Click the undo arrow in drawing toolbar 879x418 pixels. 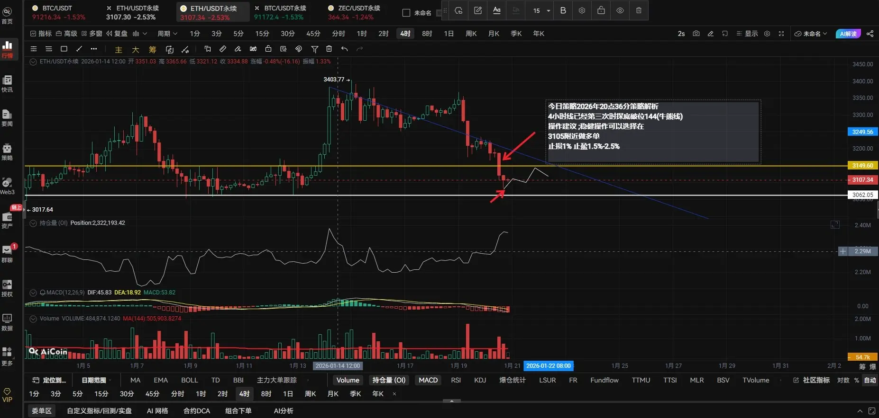pos(344,49)
